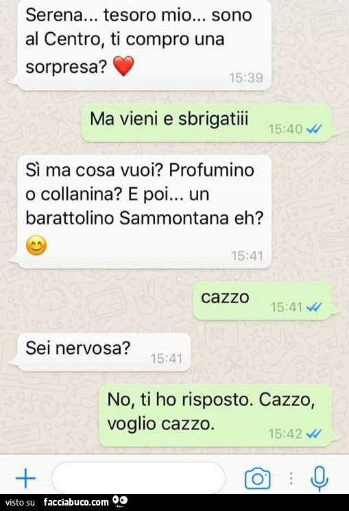The height and width of the screenshot is (511, 349).
Task: Tap read ticks on 'cazzo' message
Action: tap(314, 307)
